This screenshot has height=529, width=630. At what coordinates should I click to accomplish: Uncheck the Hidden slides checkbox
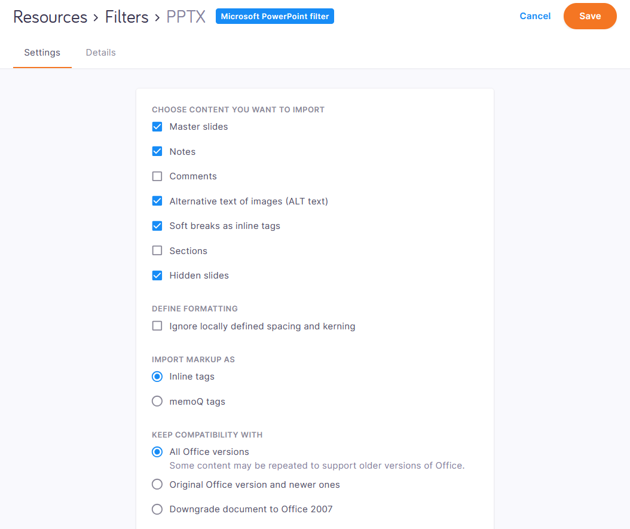(157, 276)
